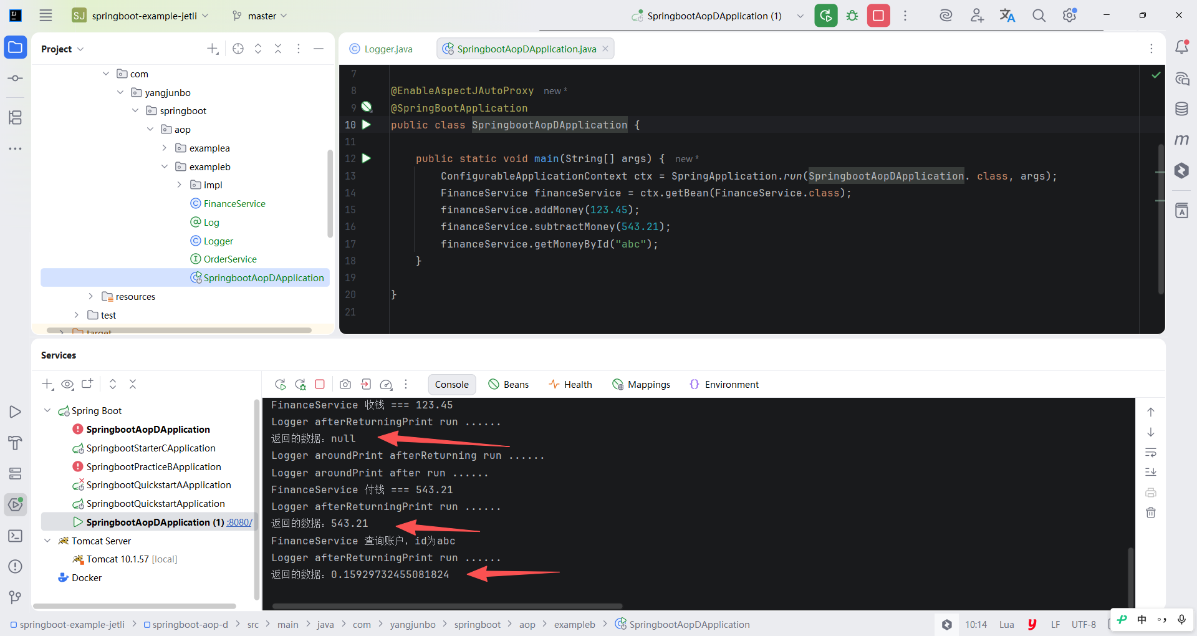Open the Notifications bell
Viewport: 1197px width, 636px height.
point(1181,47)
